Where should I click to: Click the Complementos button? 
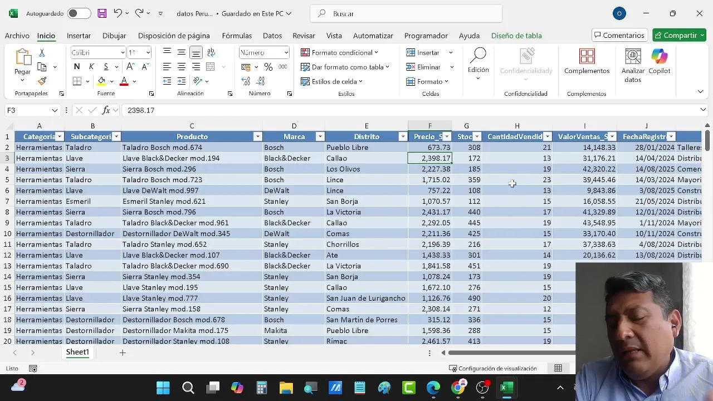click(587, 61)
